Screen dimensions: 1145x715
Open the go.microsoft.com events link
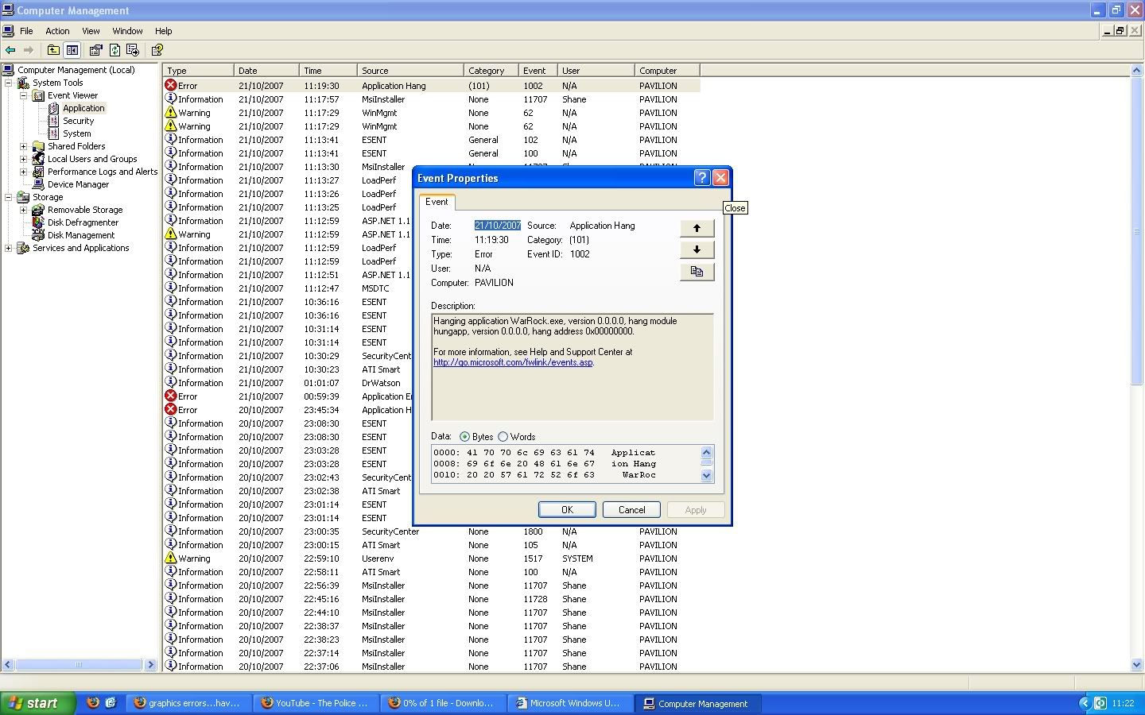513,362
